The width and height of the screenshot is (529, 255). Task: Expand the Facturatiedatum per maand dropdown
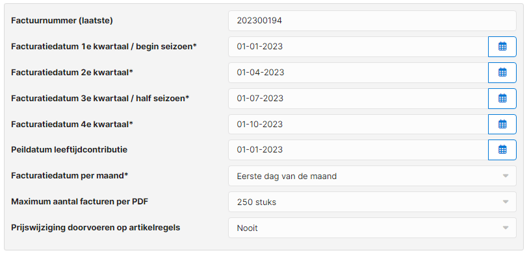(372, 176)
